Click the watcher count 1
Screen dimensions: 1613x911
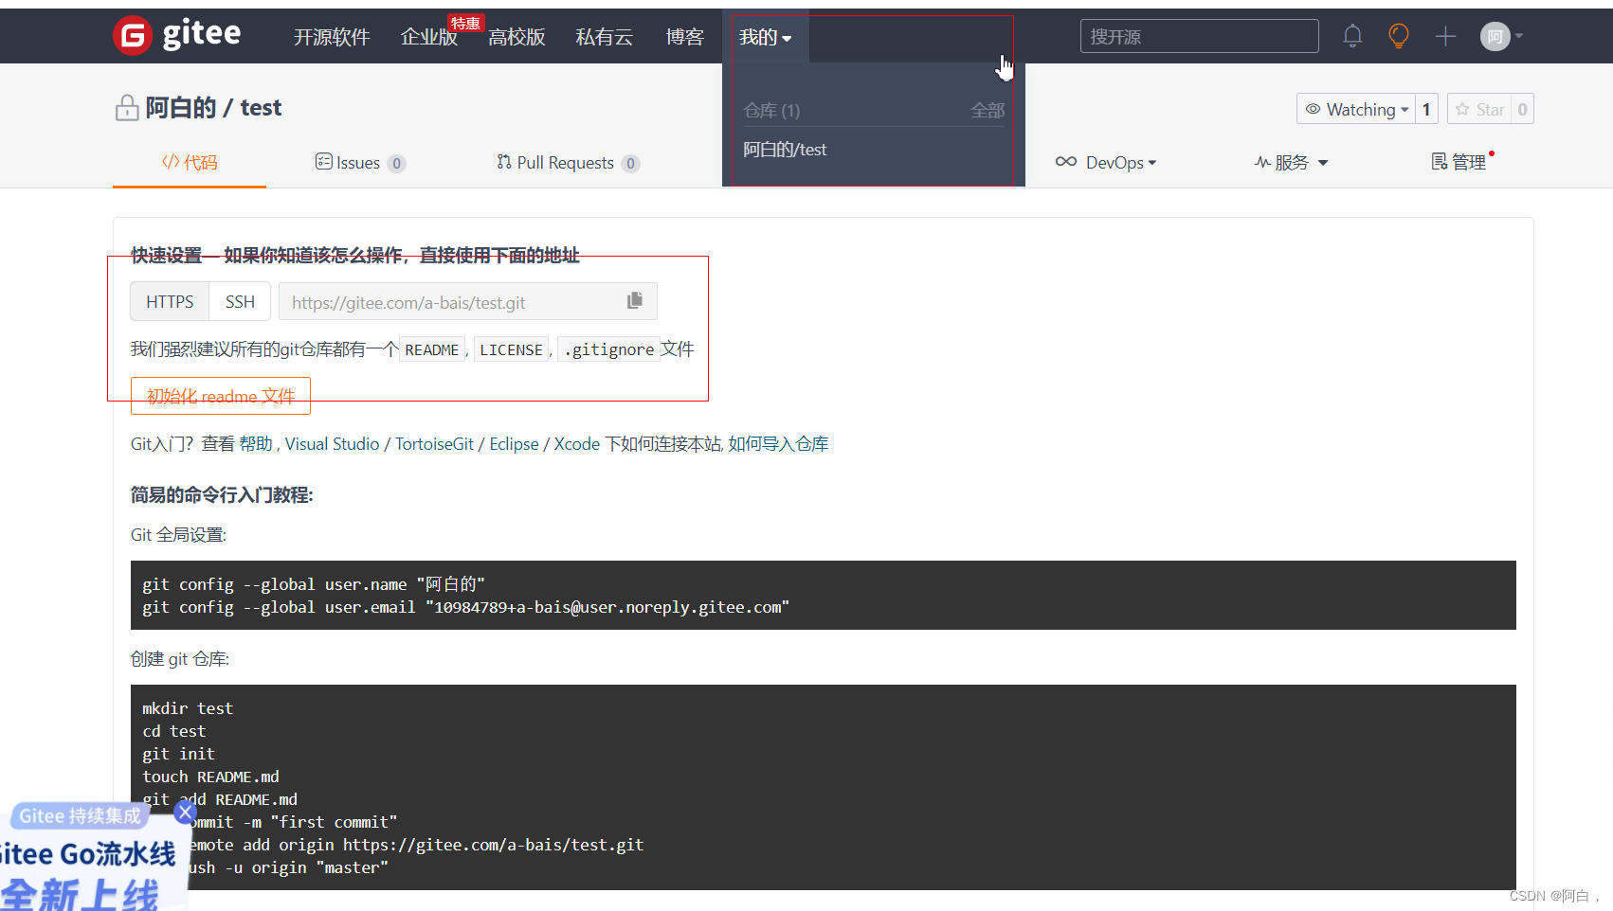coord(1426,109)
